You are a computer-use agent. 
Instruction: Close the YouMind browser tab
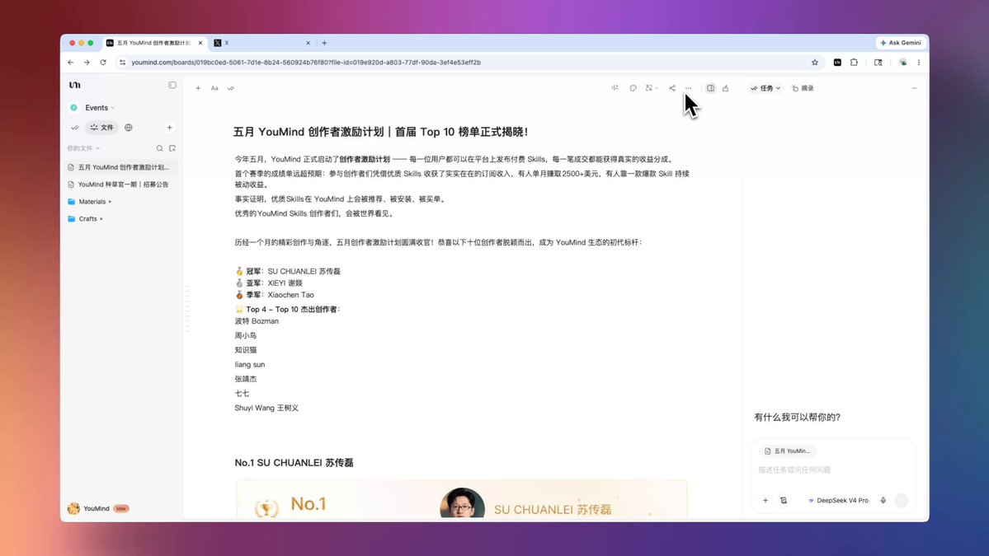pyautogui.click(x=200, y=43)
